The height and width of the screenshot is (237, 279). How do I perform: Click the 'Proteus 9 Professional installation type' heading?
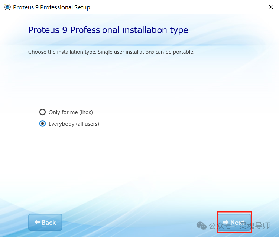click(108, 30)
